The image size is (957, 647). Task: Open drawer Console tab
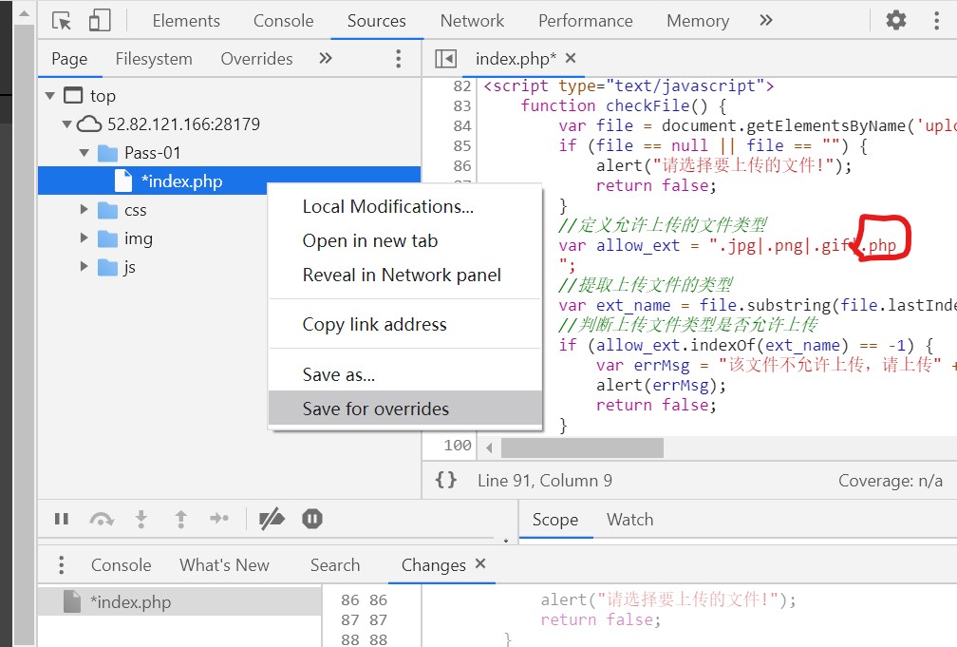(x=121, y=565)
